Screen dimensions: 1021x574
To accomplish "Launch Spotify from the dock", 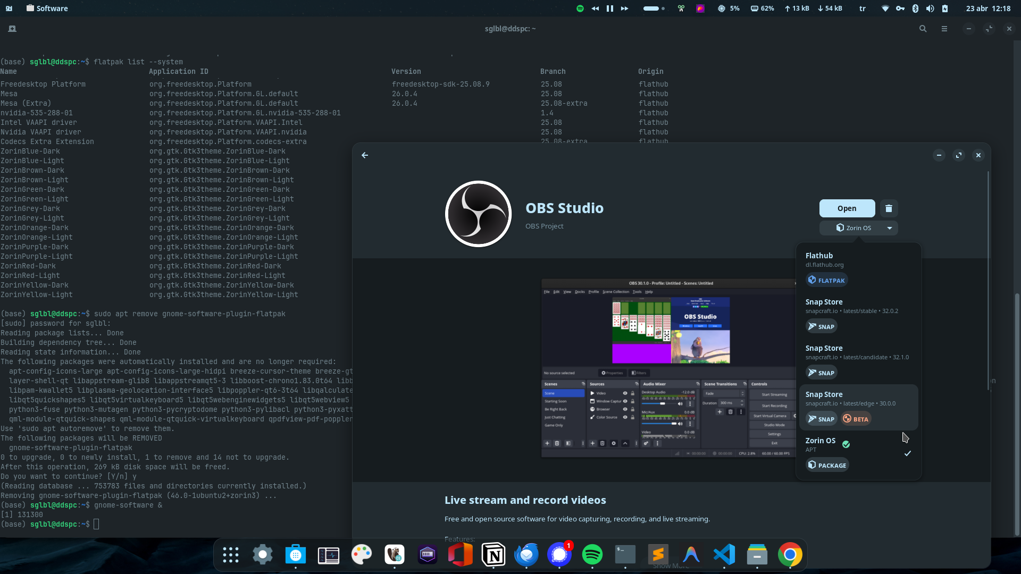I will 592,555.
